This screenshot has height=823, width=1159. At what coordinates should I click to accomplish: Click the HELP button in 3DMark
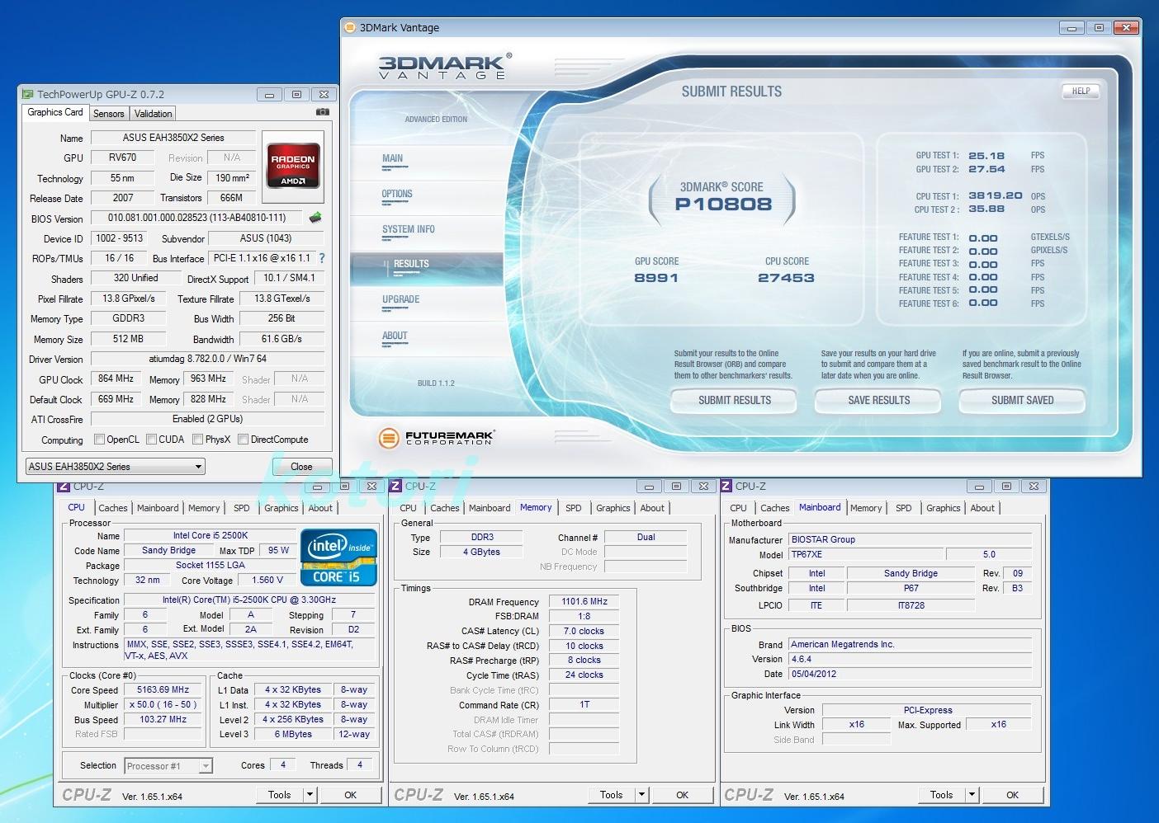(1081, 92)
